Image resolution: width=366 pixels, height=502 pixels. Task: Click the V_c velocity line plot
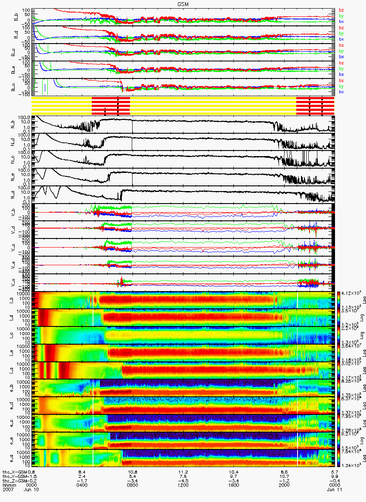point(183,247)
